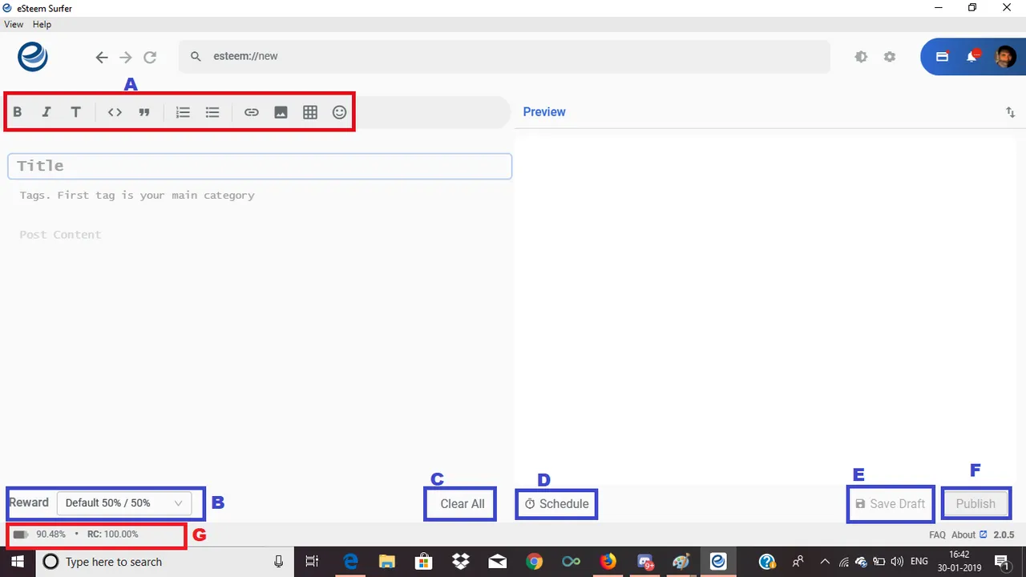
Task: Go forward with the right arrow
Action: pos(125,57)
